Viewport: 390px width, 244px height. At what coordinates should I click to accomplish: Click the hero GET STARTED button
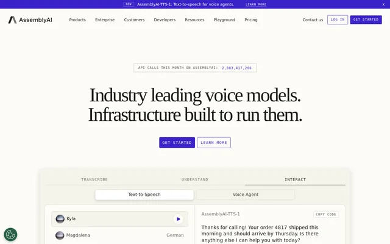[177, 142]
